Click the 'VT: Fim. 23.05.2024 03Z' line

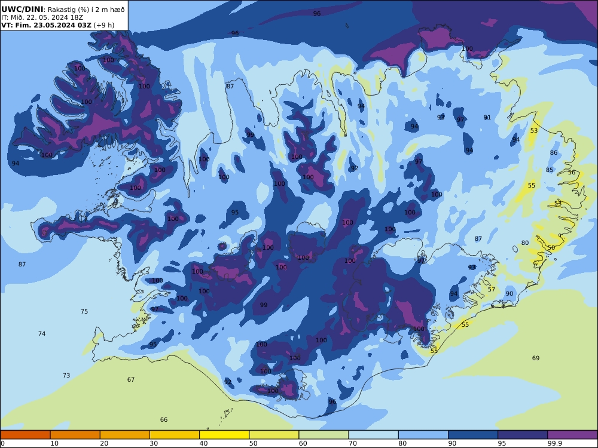point(46,25)
